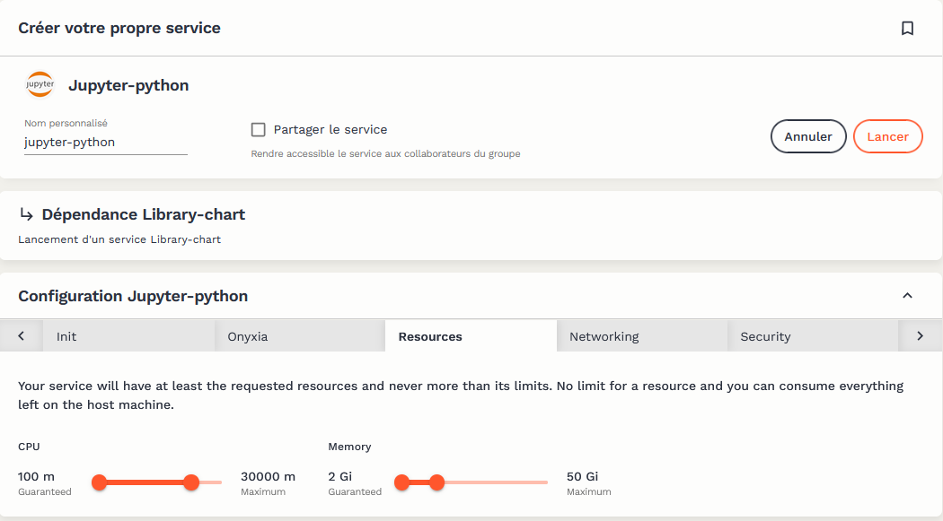The height and width of the screenshot is (521, 943).
Task: Open the Init tab
Action: pos(66,337)
